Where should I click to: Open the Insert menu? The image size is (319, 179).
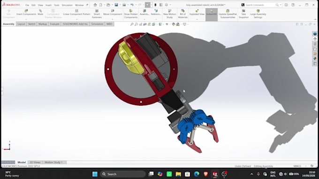[x=48, y=5]
